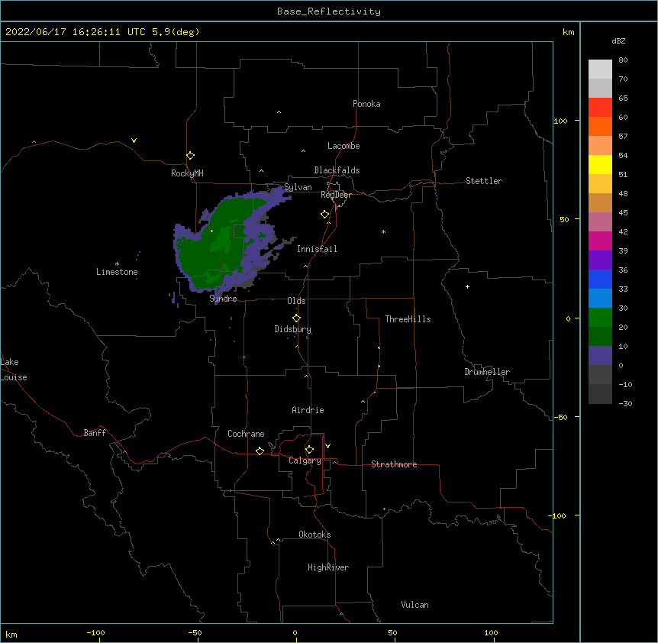
Task: Click the RedDeer city label
Action: (x=336, y=195)
